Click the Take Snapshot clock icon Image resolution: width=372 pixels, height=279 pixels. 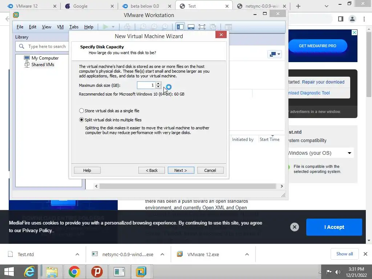pos(143,27)
